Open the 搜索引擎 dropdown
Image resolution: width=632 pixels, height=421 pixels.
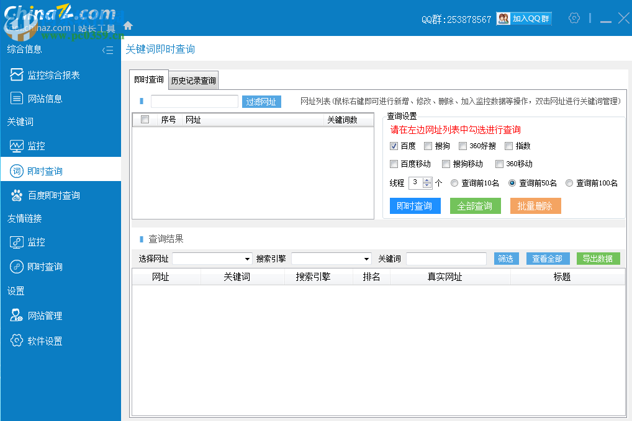click(x=331, y=259)
